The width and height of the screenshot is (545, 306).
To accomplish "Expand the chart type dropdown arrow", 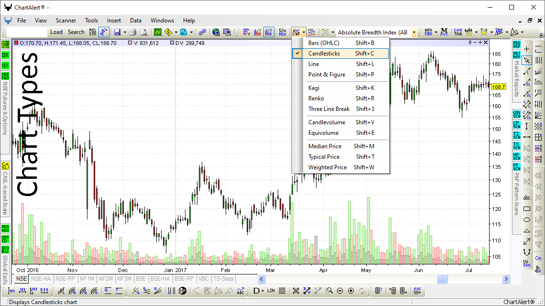I will 304,33.
